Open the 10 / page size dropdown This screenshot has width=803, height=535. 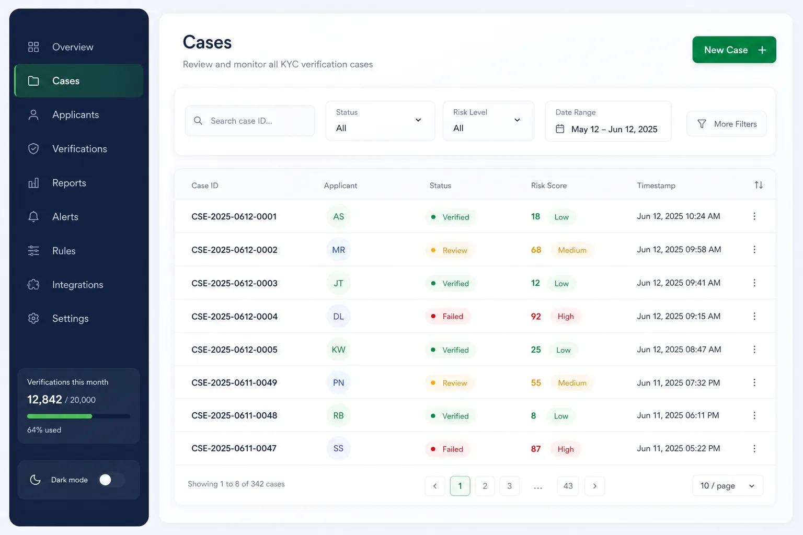click(x=728, y=486)
